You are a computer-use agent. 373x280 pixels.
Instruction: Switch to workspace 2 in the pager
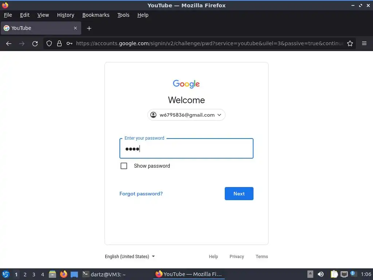pos(25,275)
